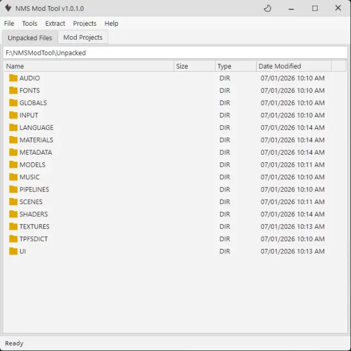Select the PIPELINES folder name
The image size is (351, 351).
coord(34,190)
